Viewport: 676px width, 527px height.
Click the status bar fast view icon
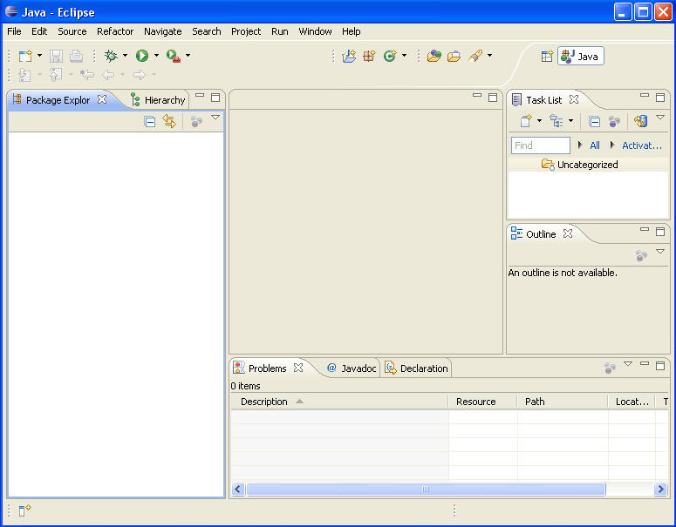[24, 510]
